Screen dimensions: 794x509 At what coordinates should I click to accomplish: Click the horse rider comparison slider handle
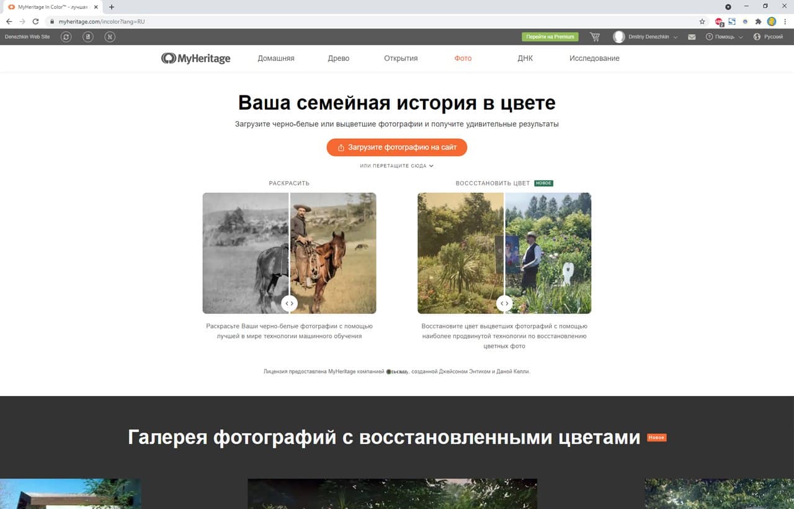(289, 303)
